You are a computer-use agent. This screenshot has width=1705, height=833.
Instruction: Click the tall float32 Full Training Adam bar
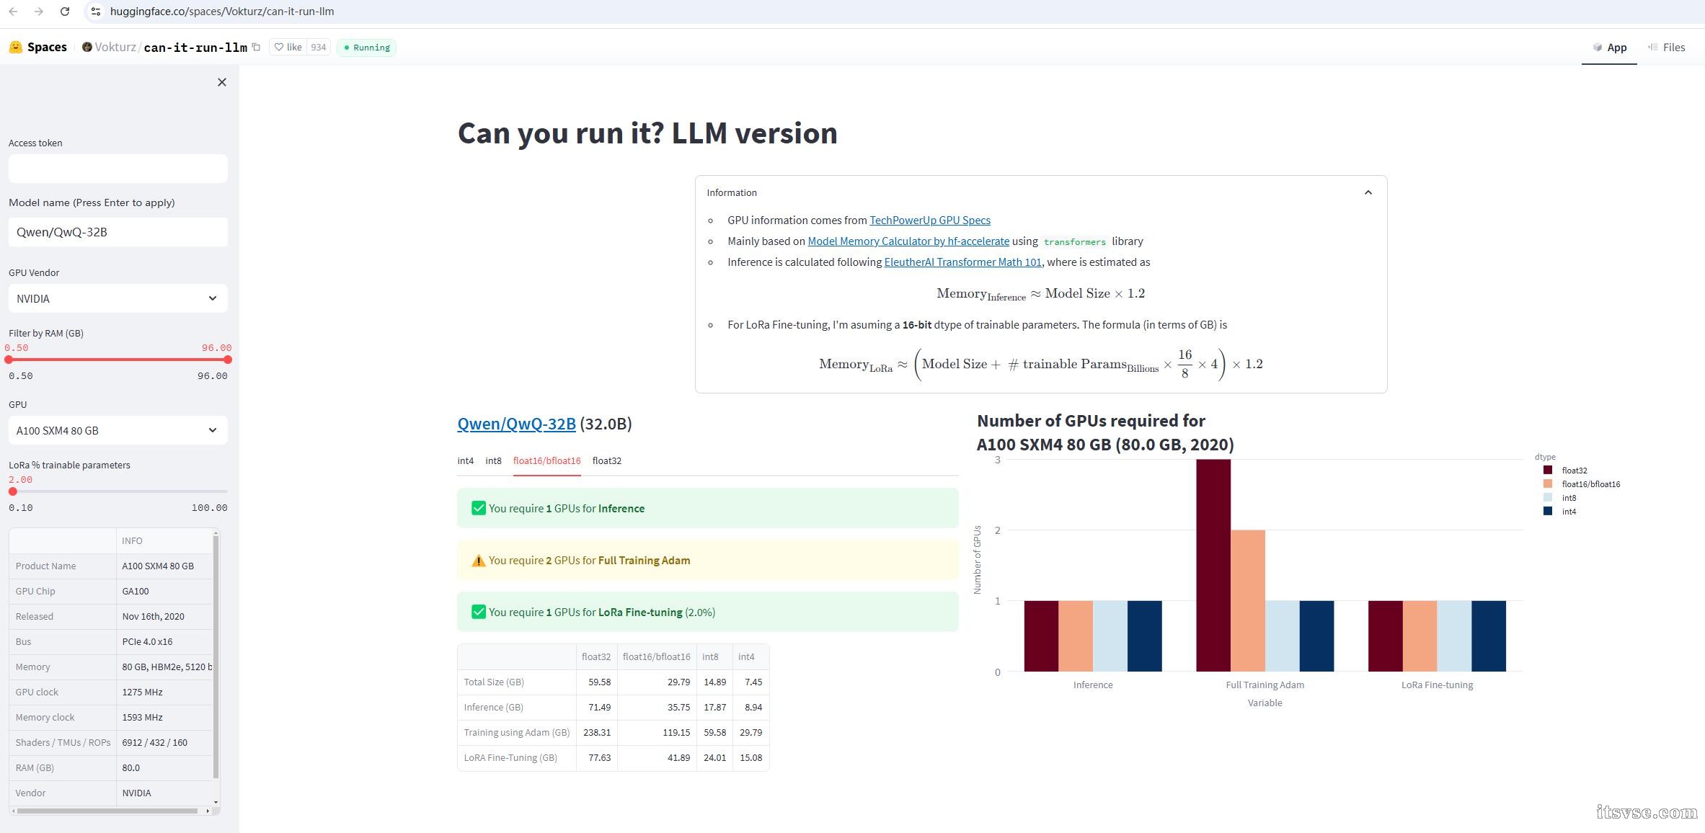click(1213, 566)
